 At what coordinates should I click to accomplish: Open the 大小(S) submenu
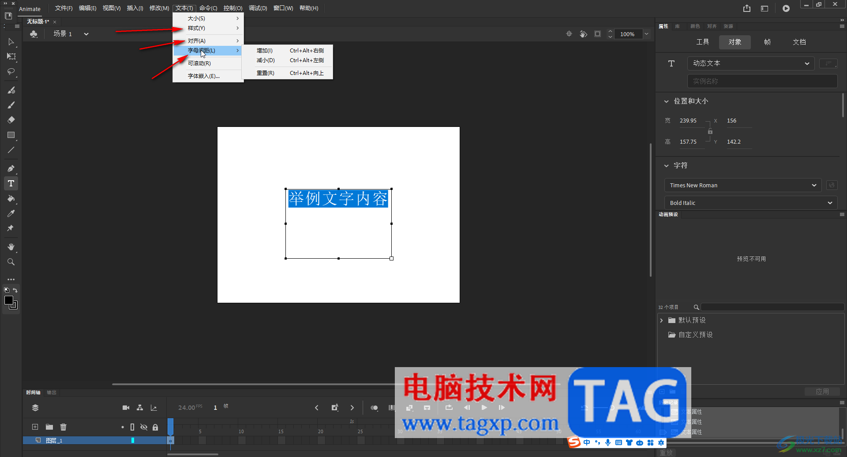pyautogui.click(x=208, y=19)
